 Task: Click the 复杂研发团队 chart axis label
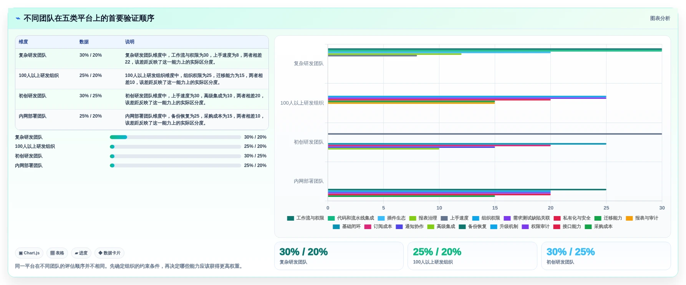pos(308,64)
